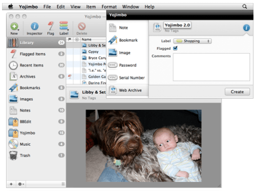Screen dimensions: 256x191
Task: Select the Notes collection
Action: (x=36, y=110)
